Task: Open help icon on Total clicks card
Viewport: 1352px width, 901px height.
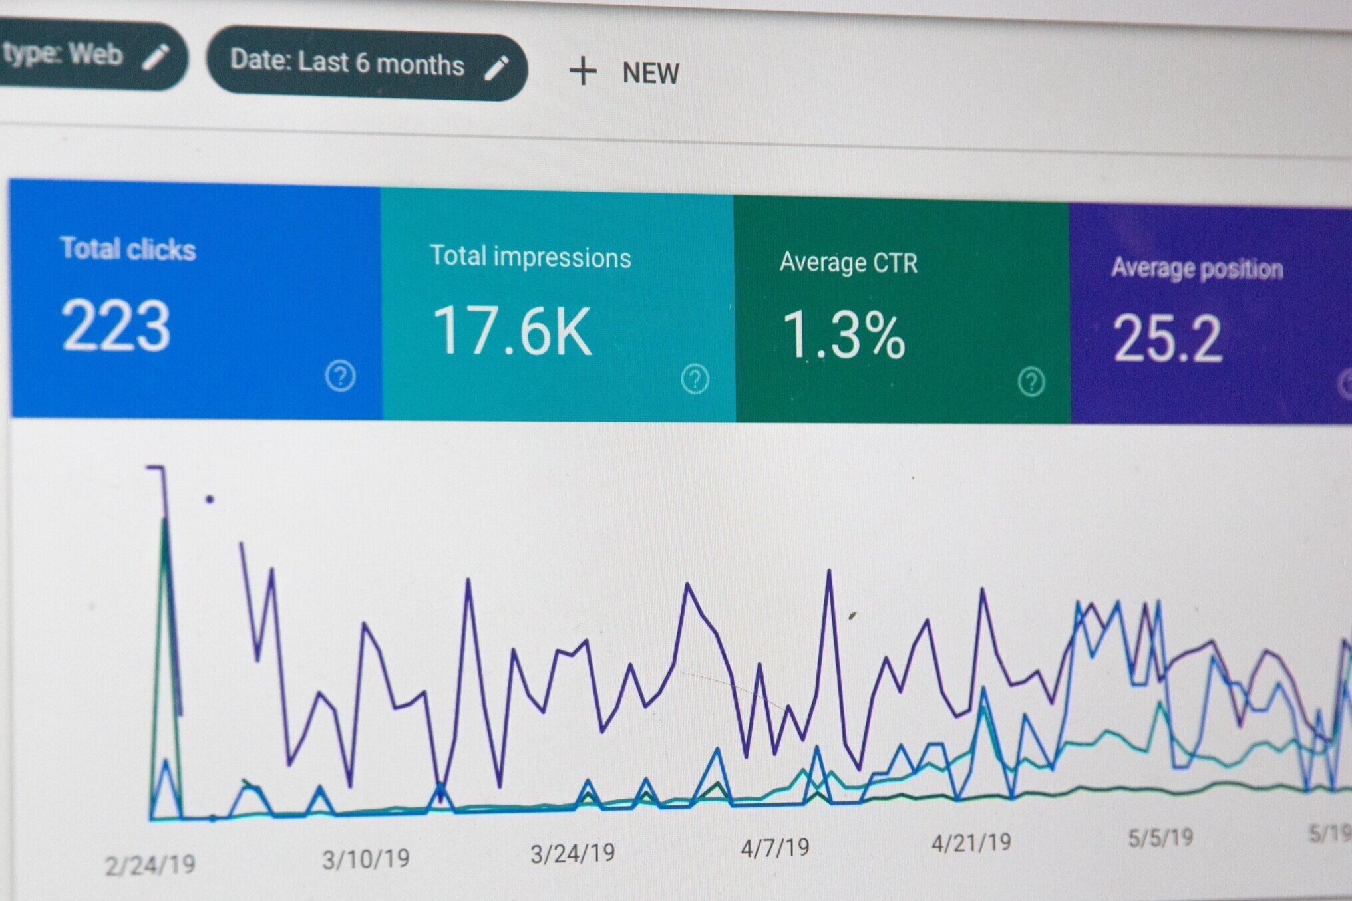Action: (340, 376)
